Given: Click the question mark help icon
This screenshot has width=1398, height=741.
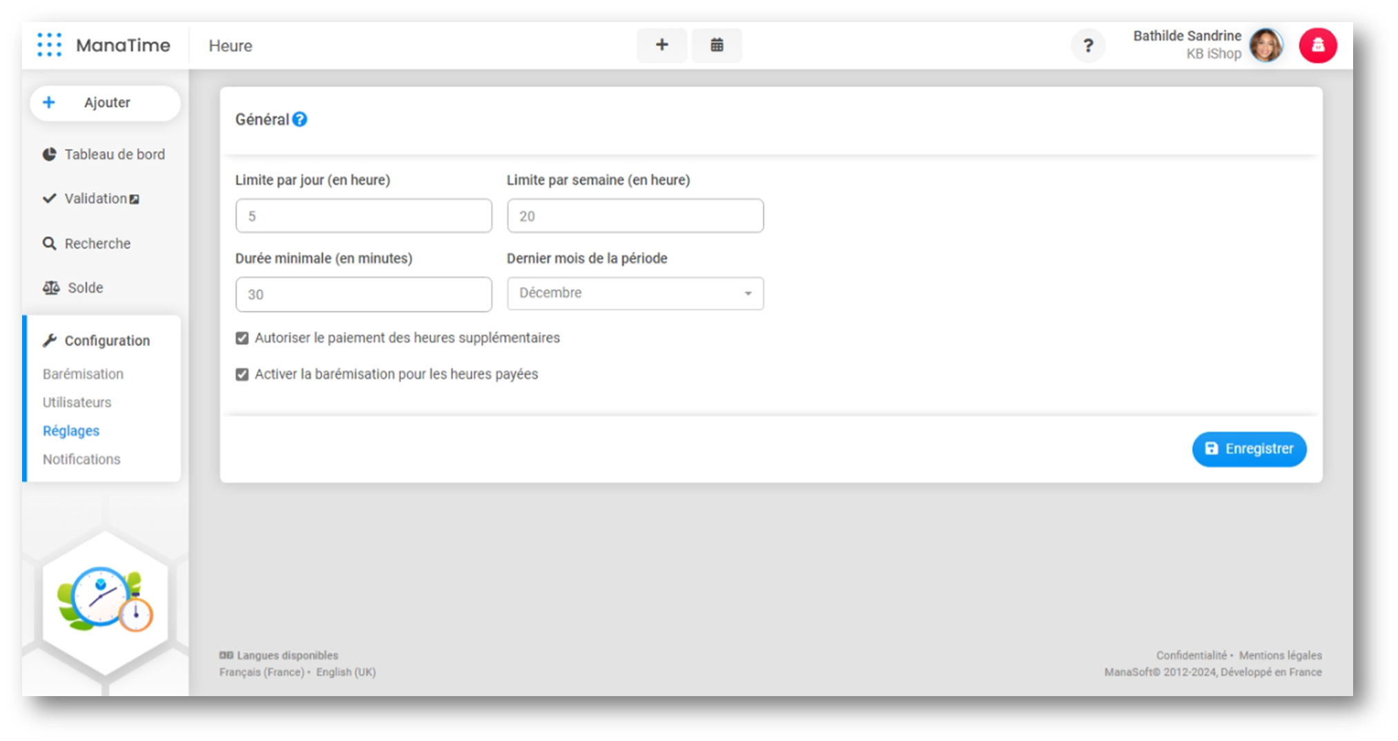Looking at the screenshot, I should (1088, 46).
